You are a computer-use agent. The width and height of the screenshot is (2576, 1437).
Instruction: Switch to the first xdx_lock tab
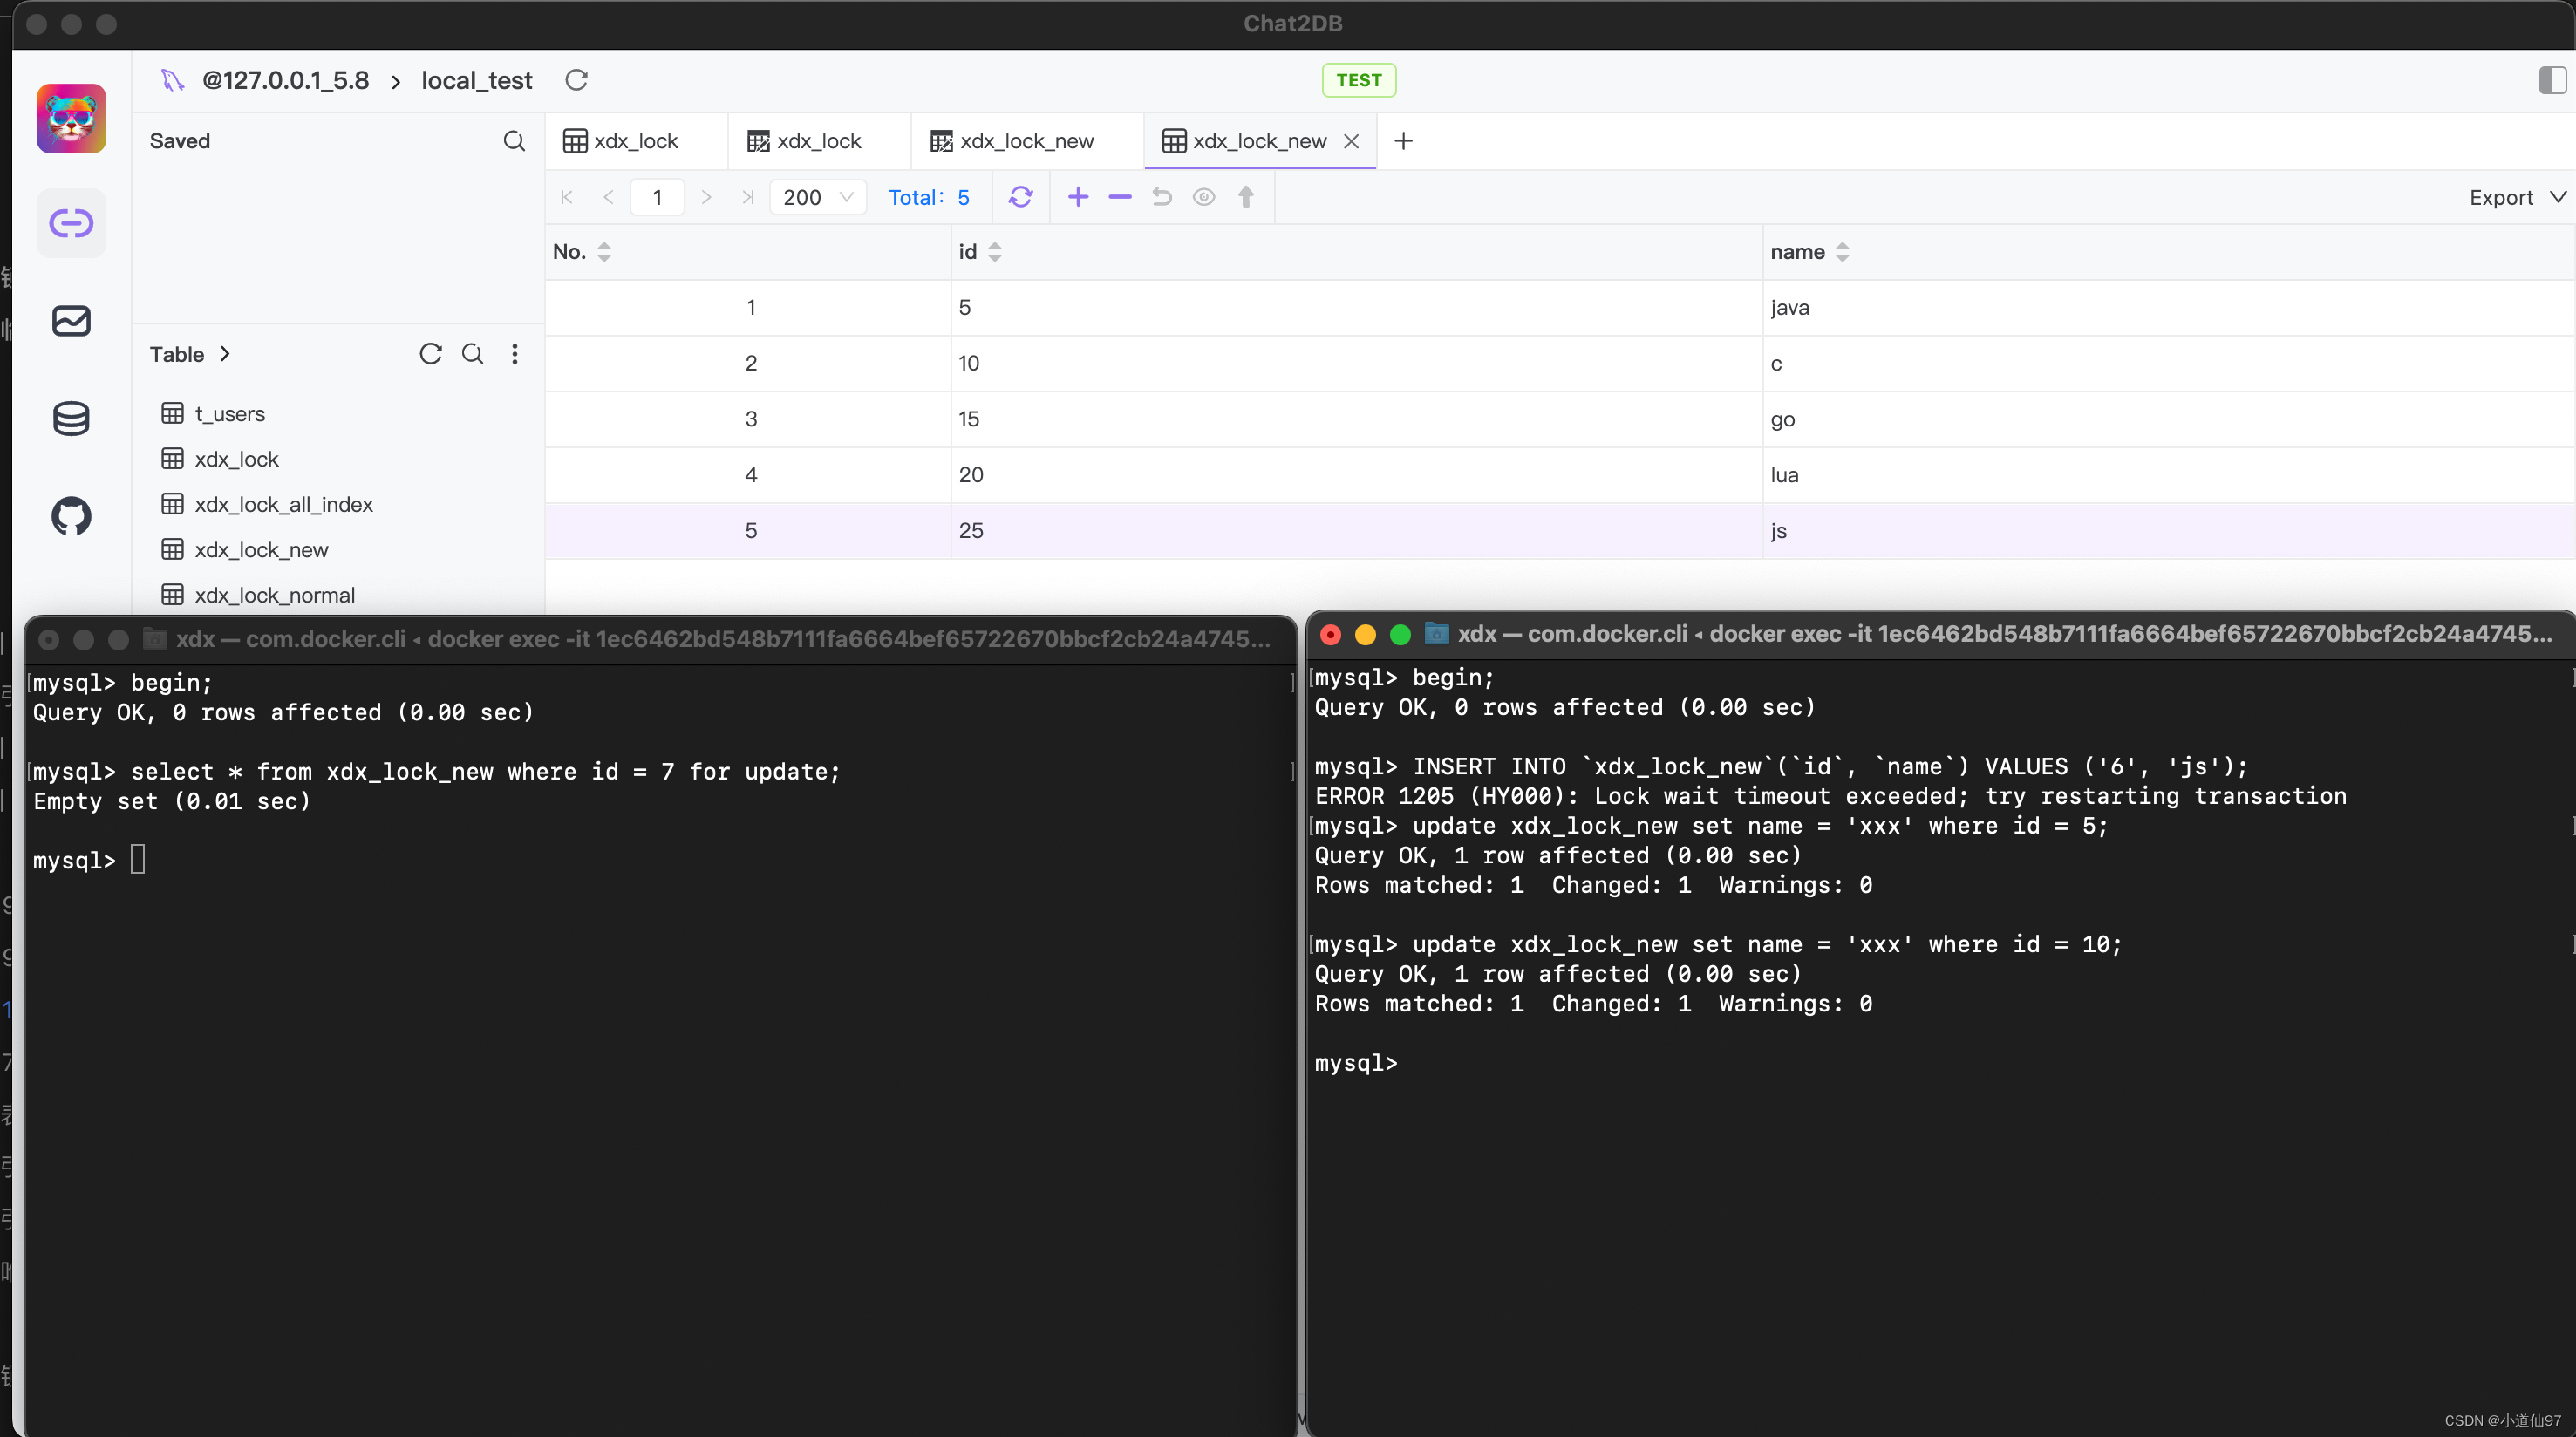[x=635, y=141]
